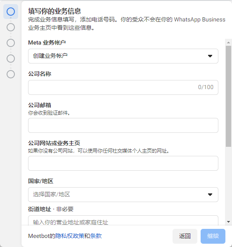This screenshot has width=232, height=247.
Task: Focus the 街道地址 input field
Action: coord(123,221)
